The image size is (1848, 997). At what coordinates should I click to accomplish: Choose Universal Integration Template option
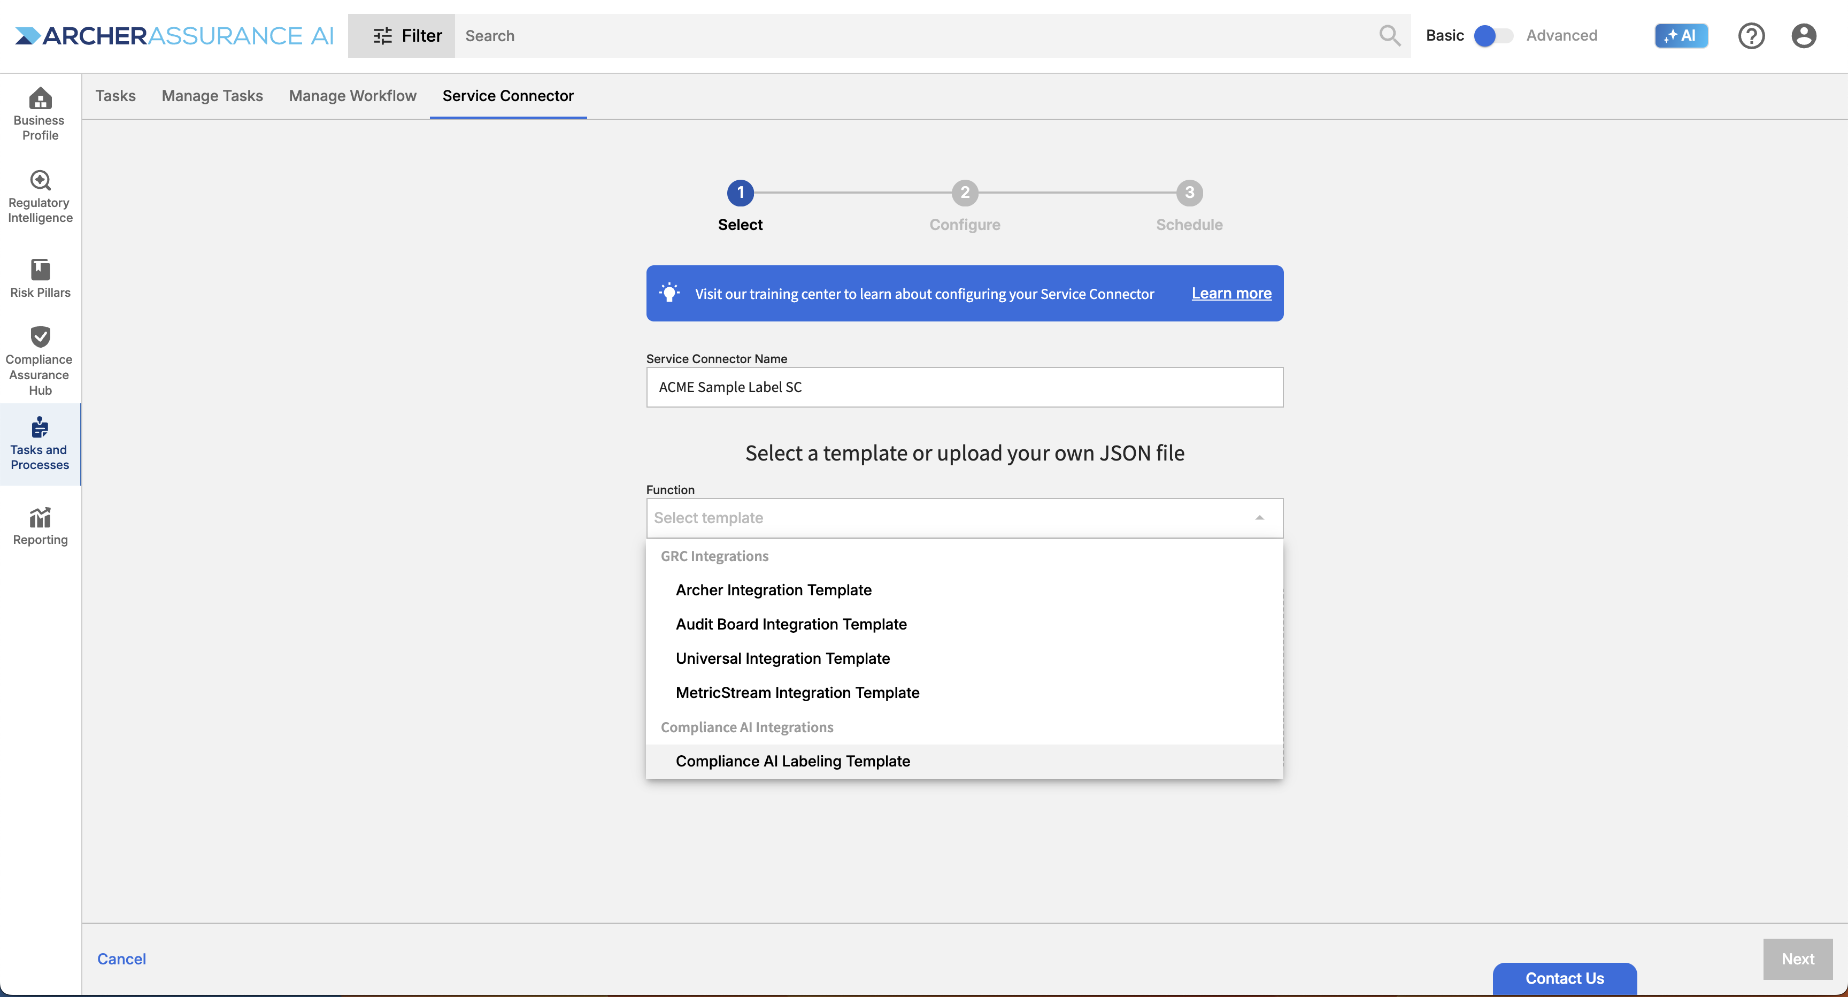tap(964, 658)
